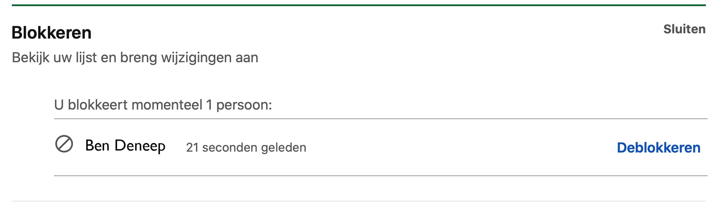716x213 pixels.
Task: Click the '21 seconden geleden' timestamp
Action: pos(246,148)
